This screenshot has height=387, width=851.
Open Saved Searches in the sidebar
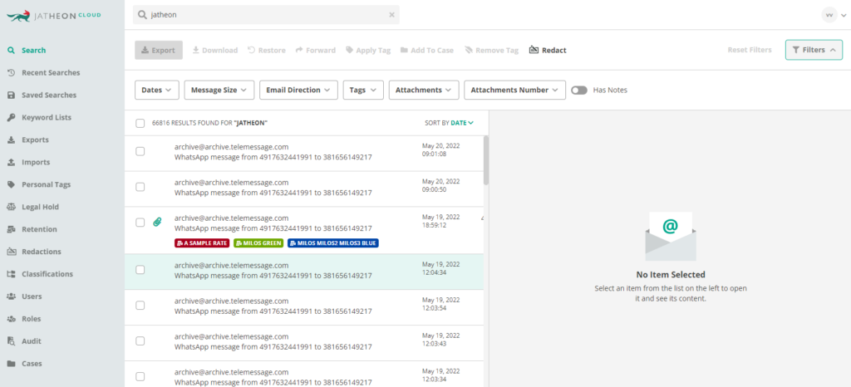[49, 95]
